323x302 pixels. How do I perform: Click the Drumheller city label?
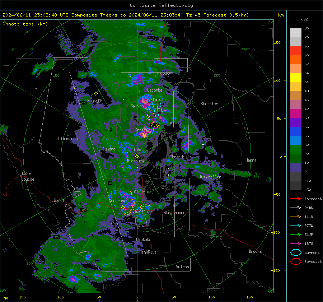coord(210,177)
